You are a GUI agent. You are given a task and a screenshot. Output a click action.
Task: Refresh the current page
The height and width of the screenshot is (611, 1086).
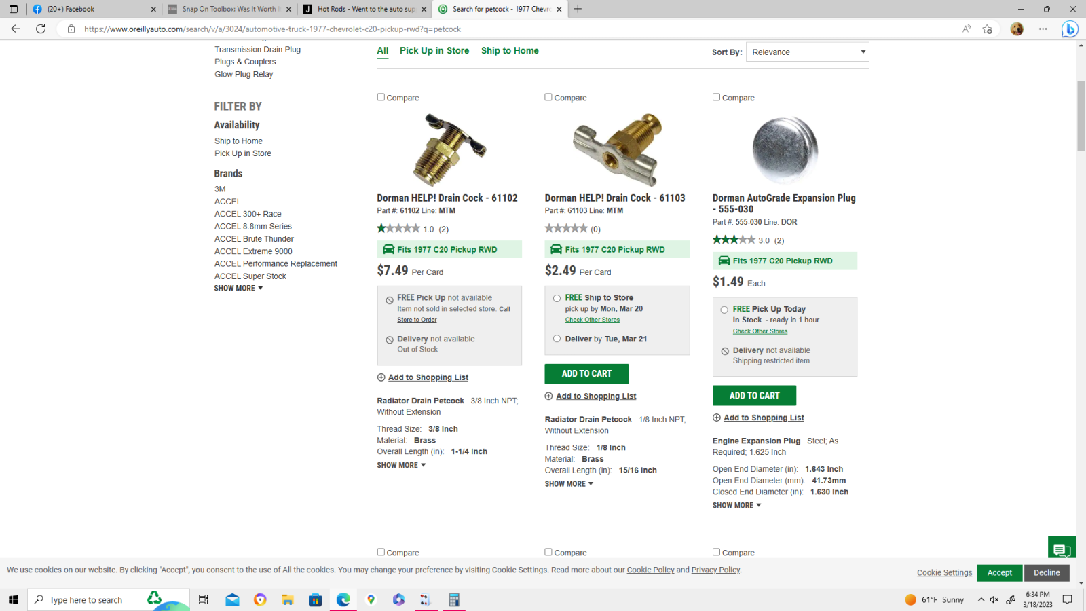pos(41,29)
